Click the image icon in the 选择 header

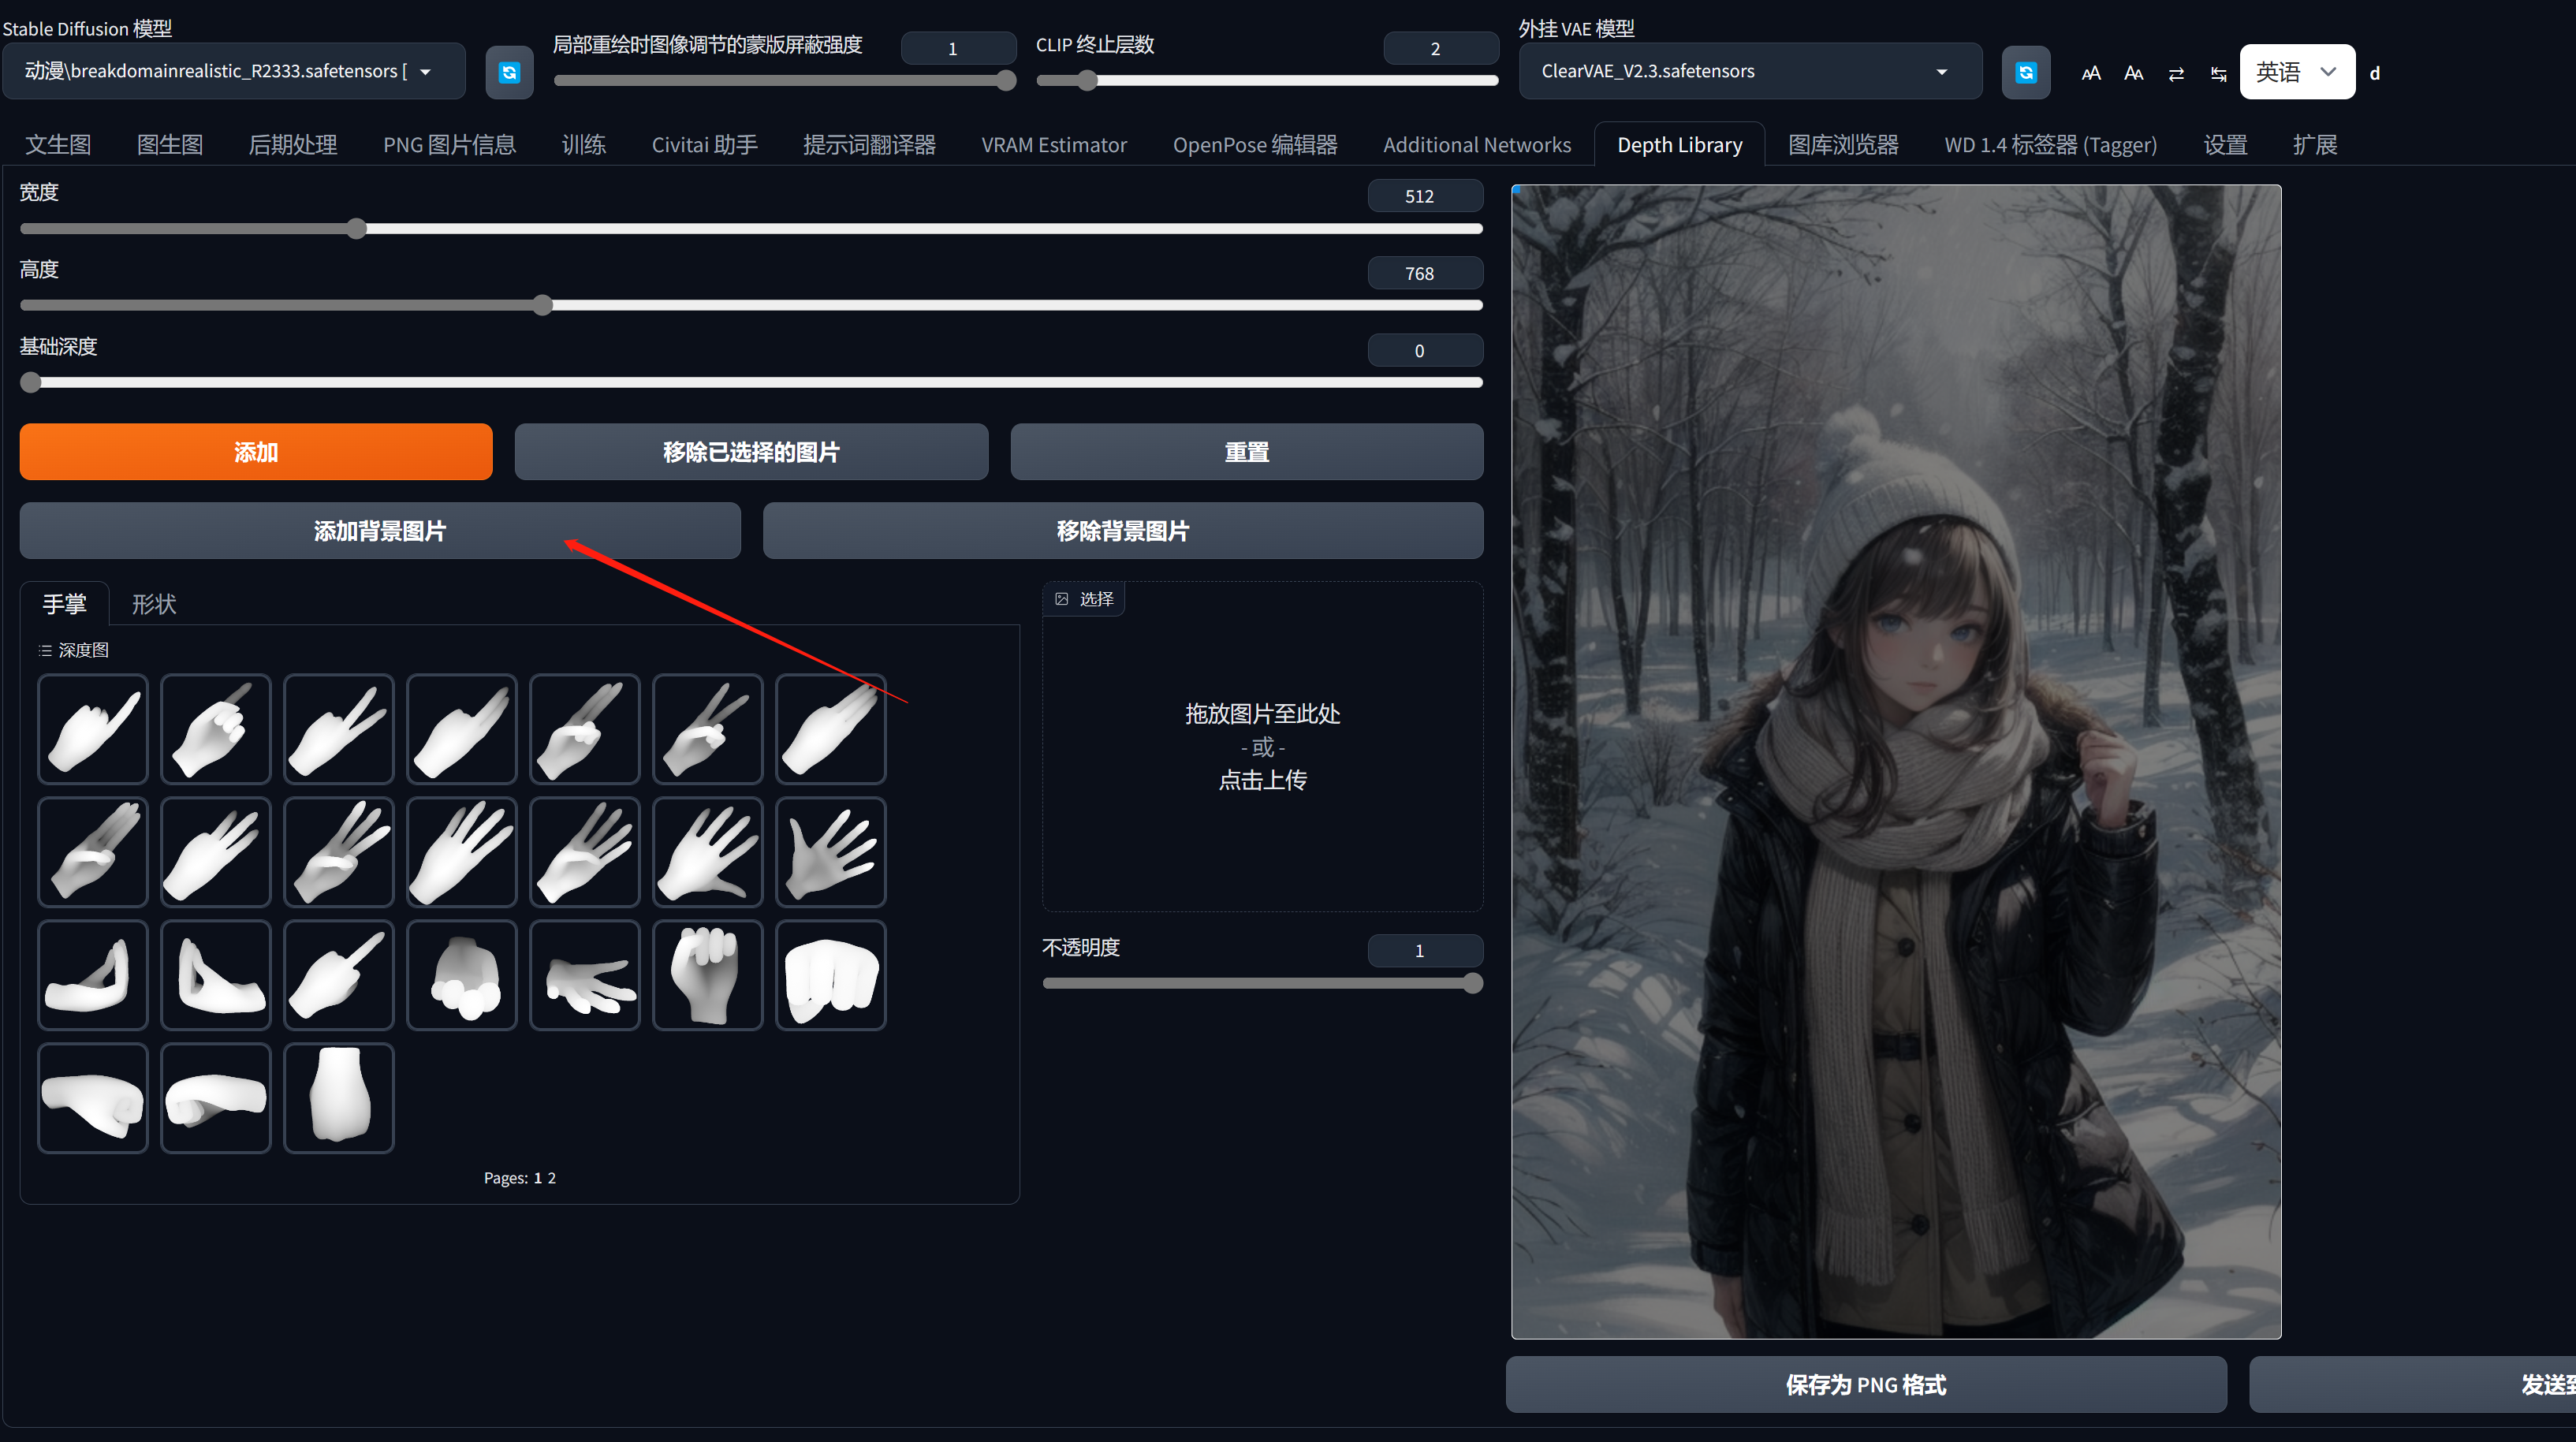tap(1063, 598)
